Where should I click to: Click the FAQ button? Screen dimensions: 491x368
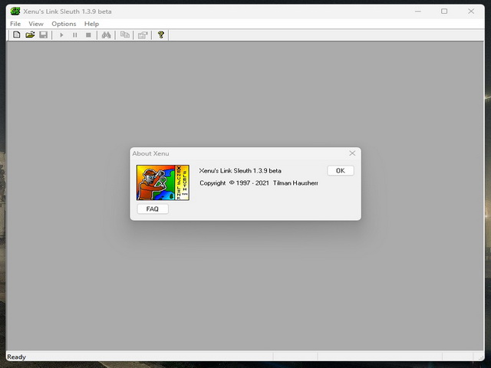(x=153, y=209)
